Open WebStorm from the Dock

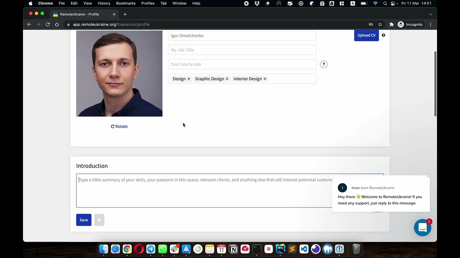(280, 249)
